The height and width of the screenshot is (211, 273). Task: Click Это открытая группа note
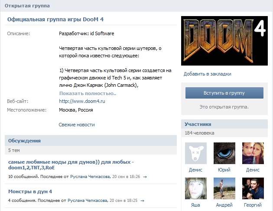224,107
